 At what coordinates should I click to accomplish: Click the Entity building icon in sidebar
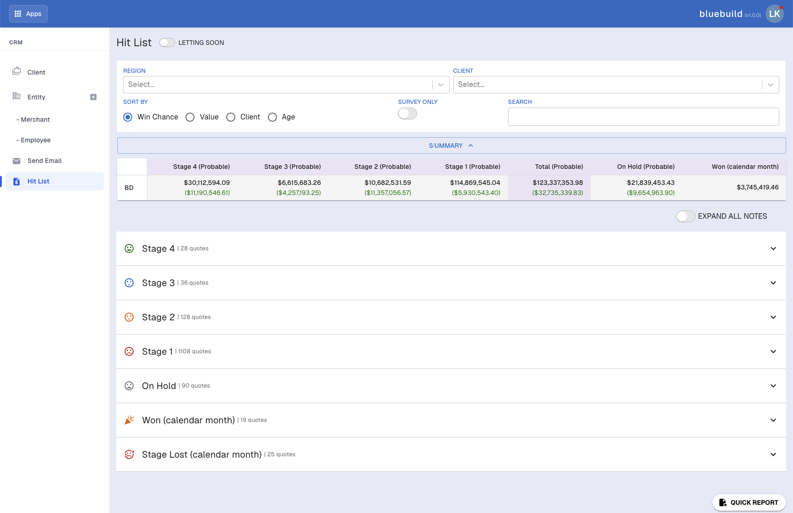tap(16, 96)
